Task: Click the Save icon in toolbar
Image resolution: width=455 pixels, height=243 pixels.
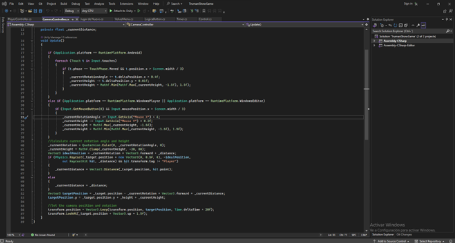Action: click(36, 11)
